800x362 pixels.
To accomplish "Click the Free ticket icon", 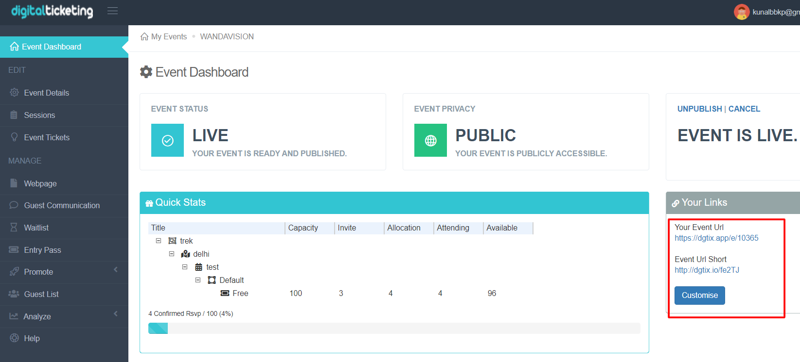I will click(x=225, y=293).
